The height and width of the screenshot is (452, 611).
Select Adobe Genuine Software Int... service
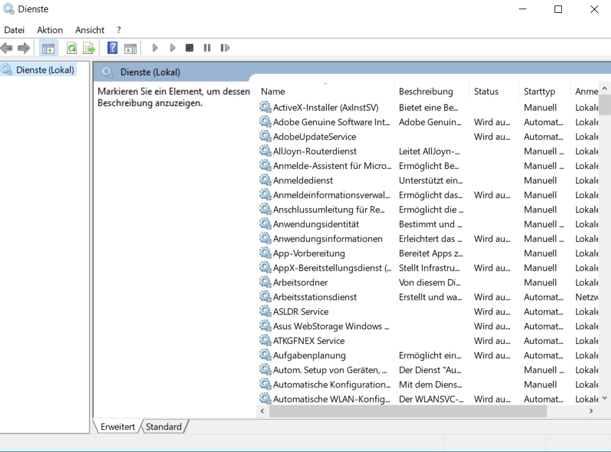point(331,122)
